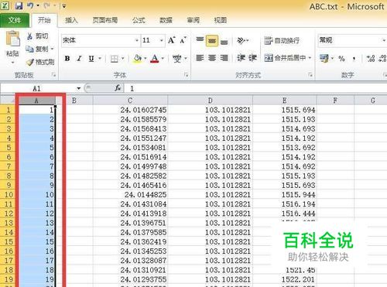Click the Top Align icon

pos(200,40)
